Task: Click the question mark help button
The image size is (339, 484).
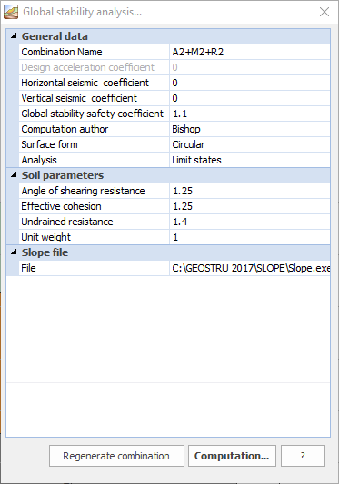Action: (303, 456)
